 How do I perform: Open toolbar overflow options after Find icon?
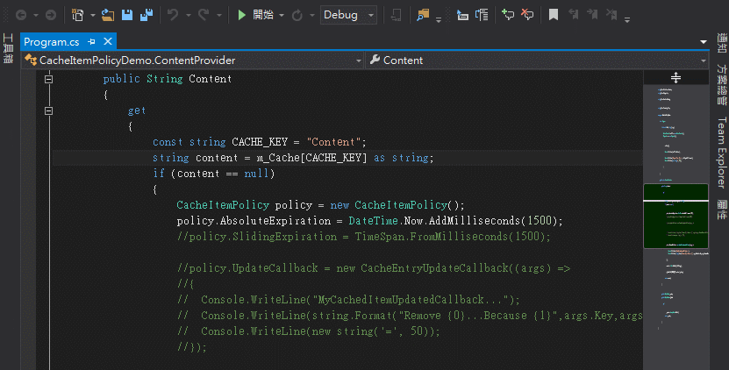pyautogui.click(x=439, y=19)
